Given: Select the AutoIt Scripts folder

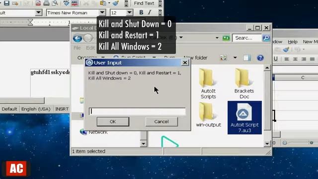Looking at the screenshot, I should 208,84.
